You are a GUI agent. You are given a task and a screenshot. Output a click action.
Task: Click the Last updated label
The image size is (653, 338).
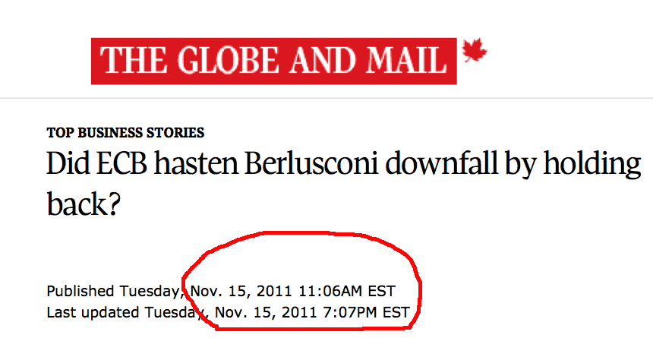[x=93, y=312]
